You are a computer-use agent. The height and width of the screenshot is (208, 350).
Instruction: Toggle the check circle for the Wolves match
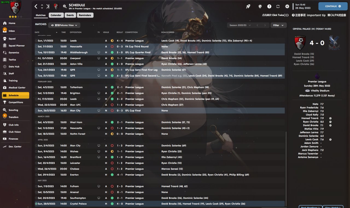point(36,151)
